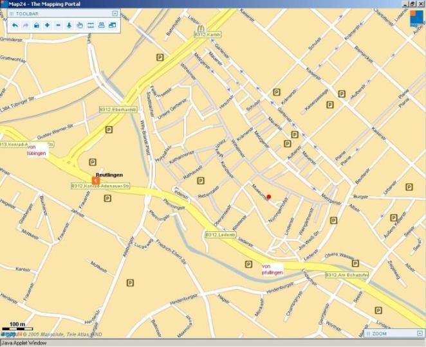Click the McDonald's icon near Karlstr
The image size is (426, 347).
pos(201,30)
